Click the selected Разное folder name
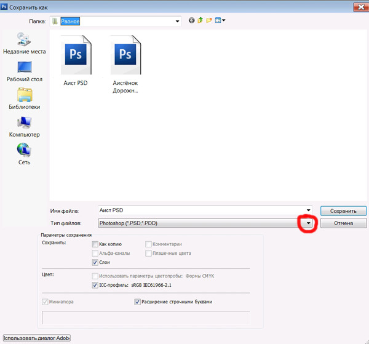 coord(70,22)
